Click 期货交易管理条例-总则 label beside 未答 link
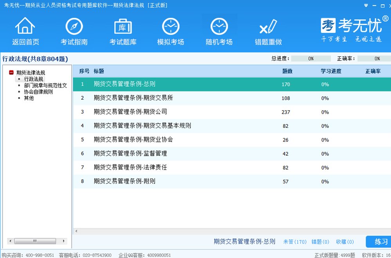This screenshot has height=258, width=391. pos(244,242)
